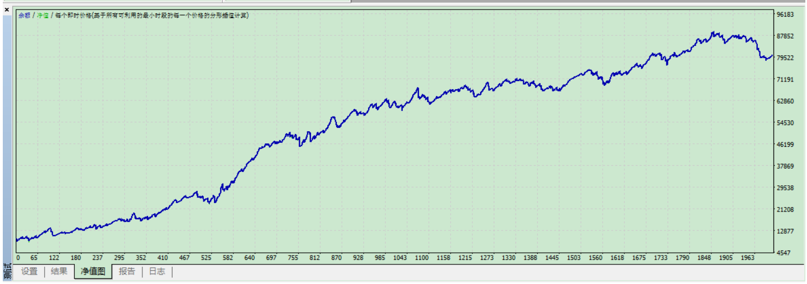Click the x-axis label 1963

click(x=747, y=258)
